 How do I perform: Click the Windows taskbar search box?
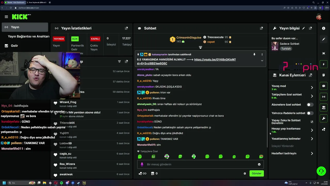pyautogui.click(x=22, y=183)
